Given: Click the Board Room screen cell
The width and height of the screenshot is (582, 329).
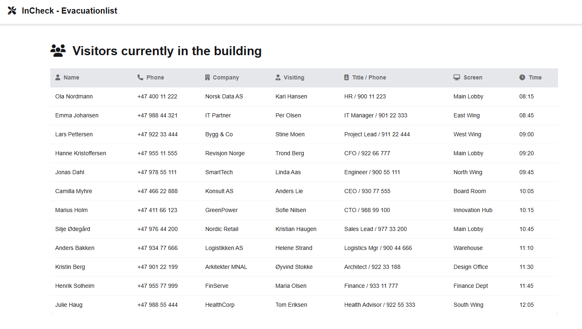Looking at the screenshot, I should point(469,191).
